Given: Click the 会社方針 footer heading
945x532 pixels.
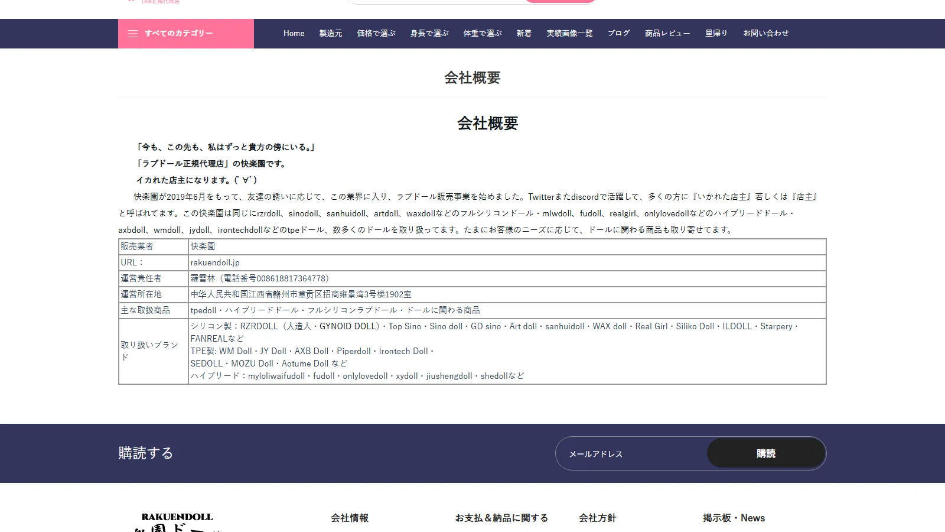Looking at the screenshot, I should (x=598, y=518).
